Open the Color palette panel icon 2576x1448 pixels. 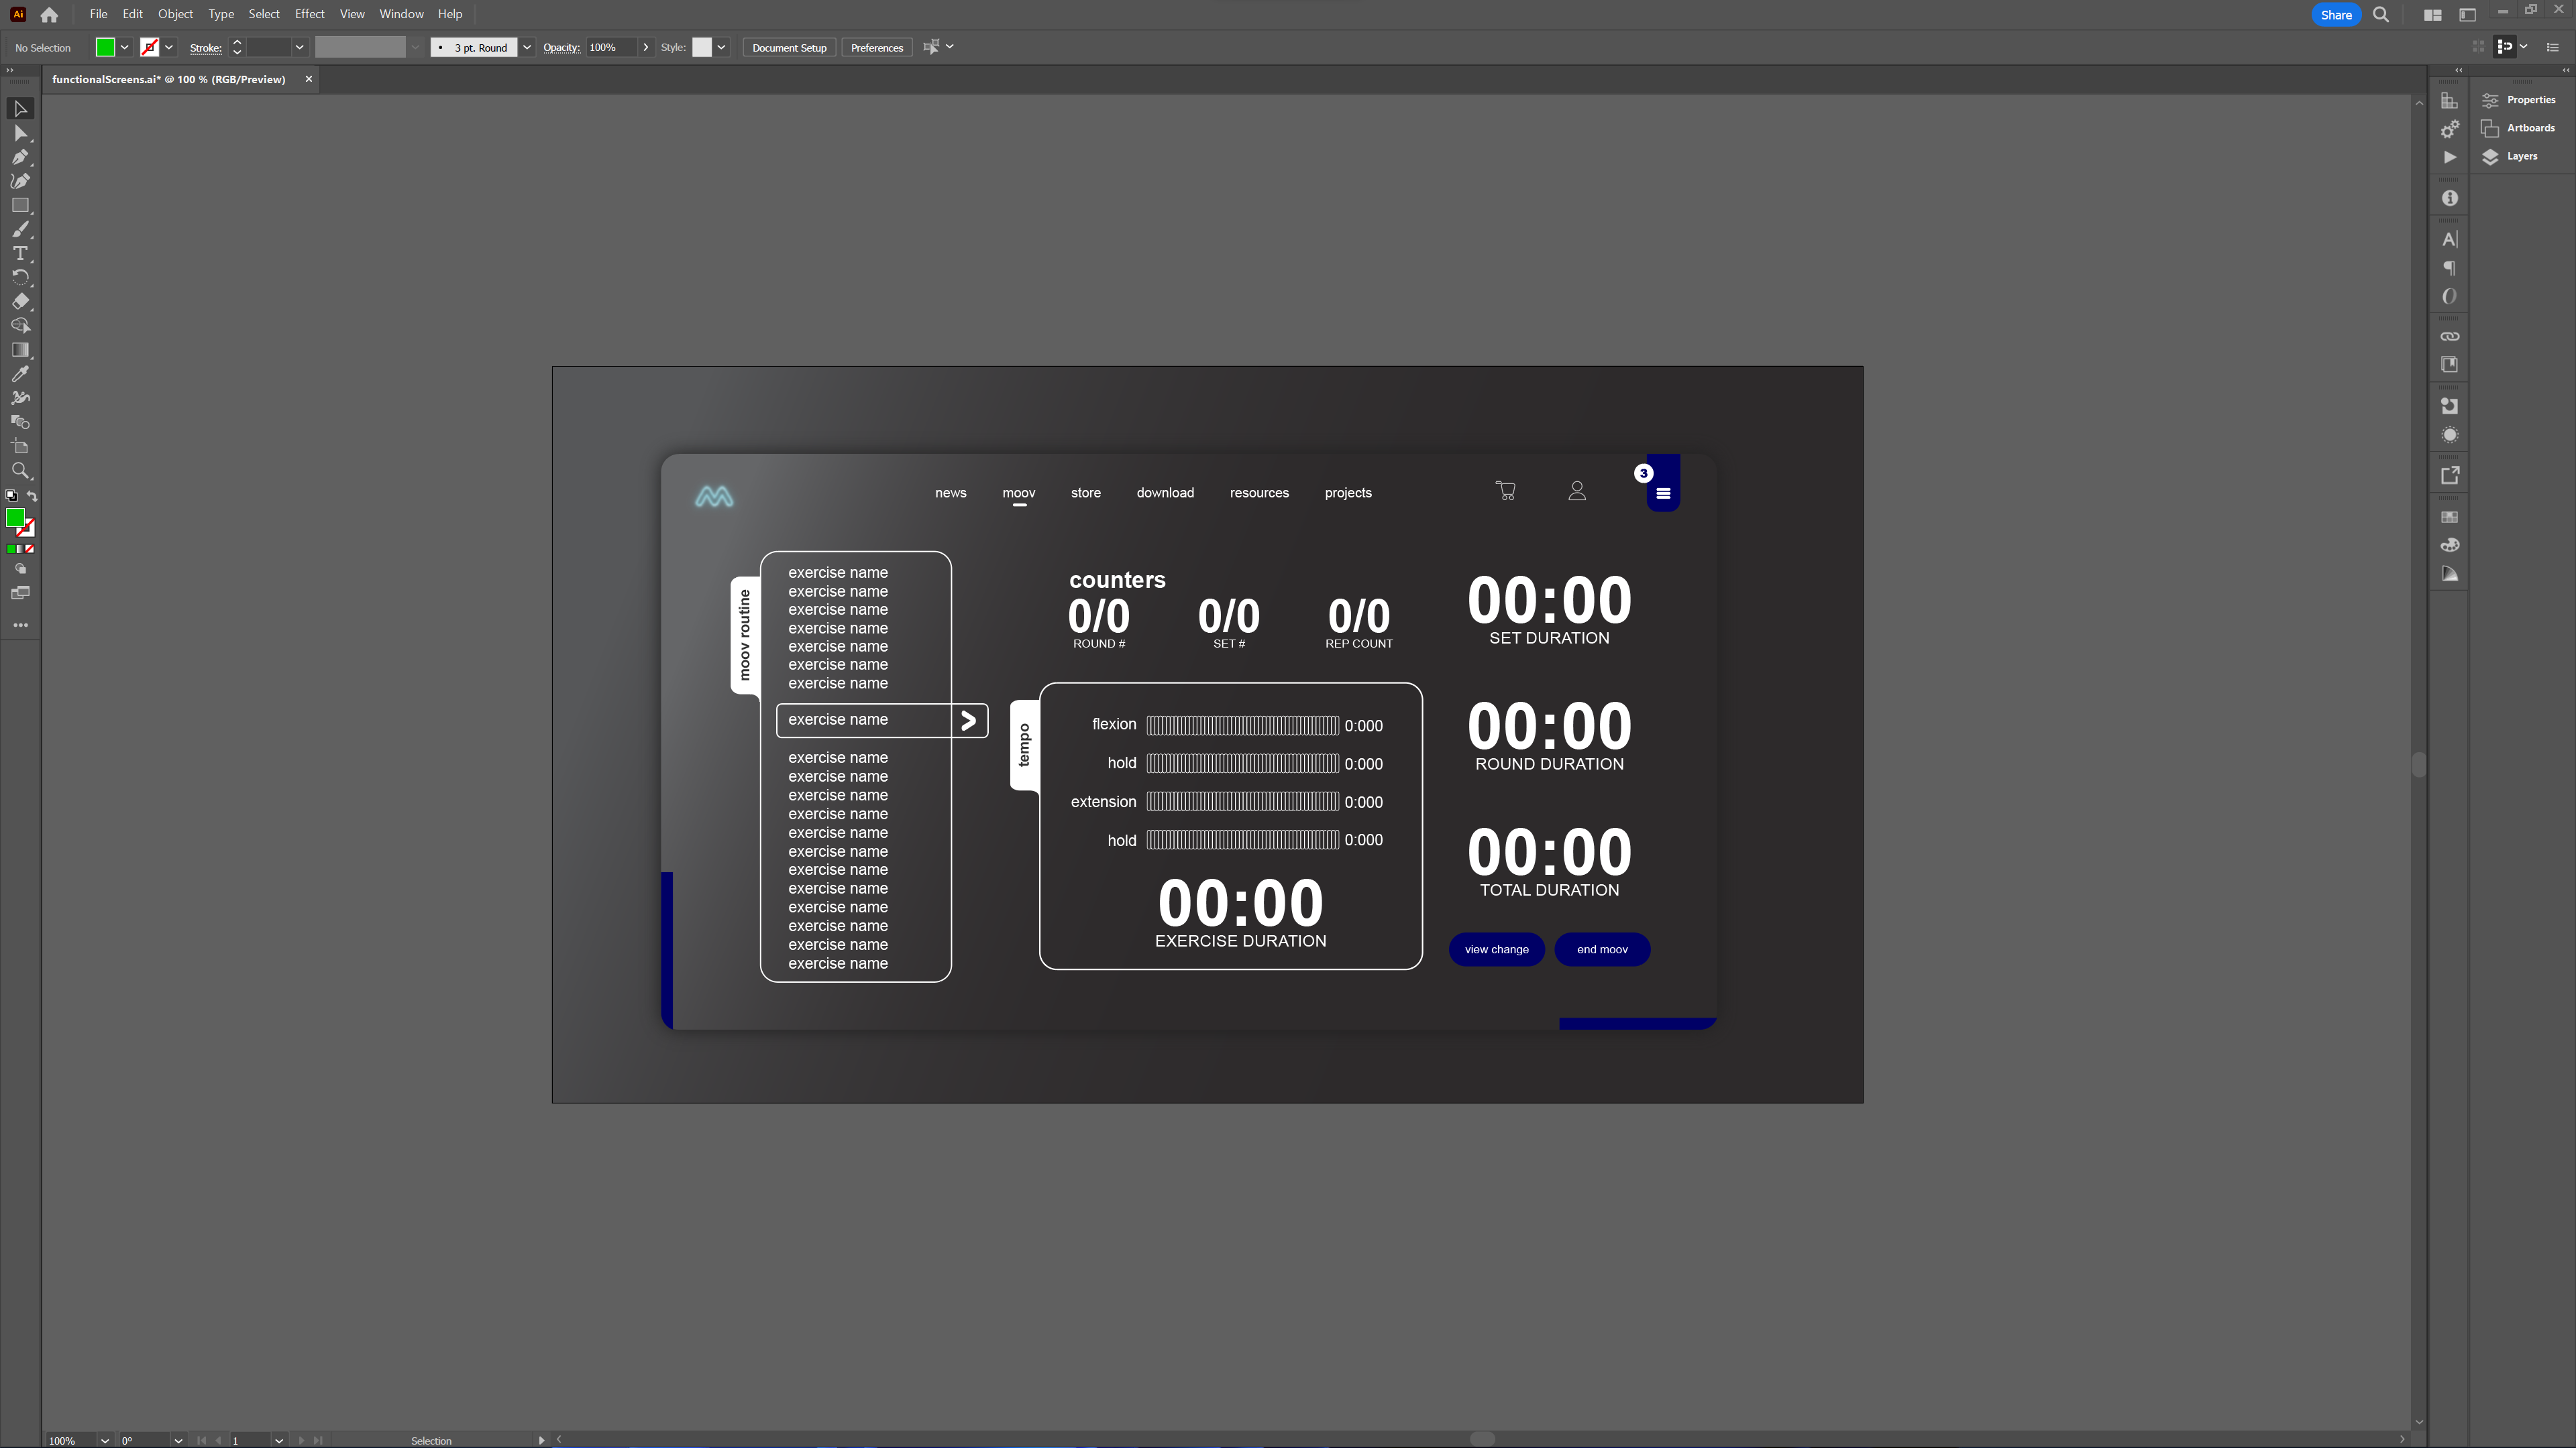[x=2449, y=544]
